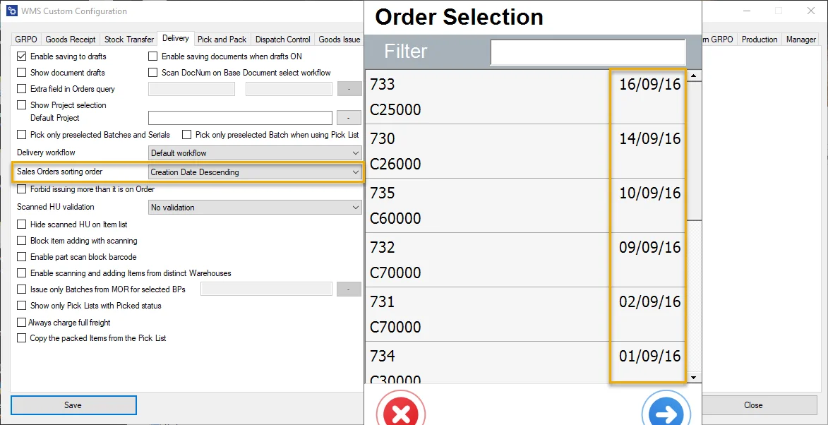Select order 733 C25000
Image resolution: width=828 pixels, height=425 pixels.
click(x=525, y=97)
